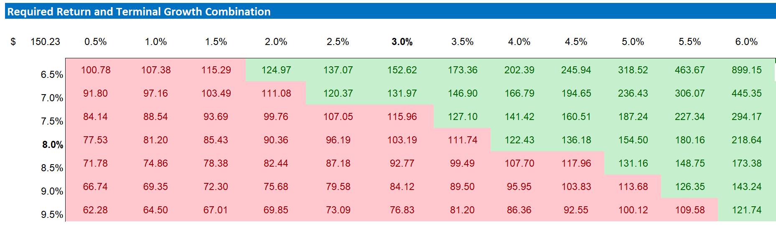The height and width of the screenshot is (225, 776).
Task: Select the 121.74 green cell
Action: pyautogui.click(x=746, y=210)
